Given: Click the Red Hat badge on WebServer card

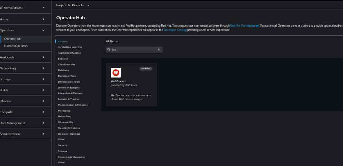Looking at the screenshot, I should tap(146, 69).
